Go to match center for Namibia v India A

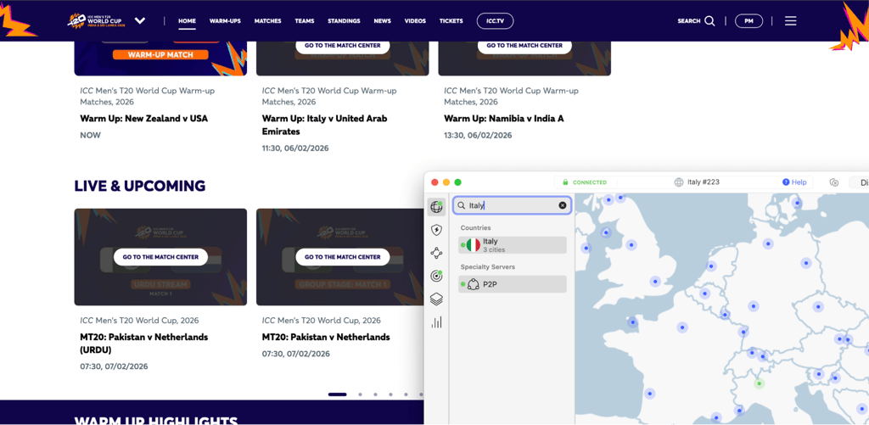coord(524,46)
